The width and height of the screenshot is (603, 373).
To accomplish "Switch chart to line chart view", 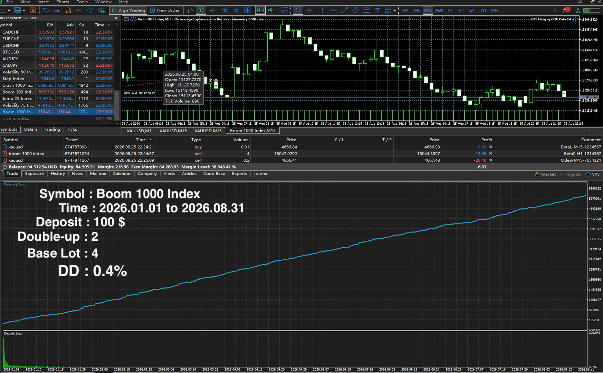I will pos(212,10).
